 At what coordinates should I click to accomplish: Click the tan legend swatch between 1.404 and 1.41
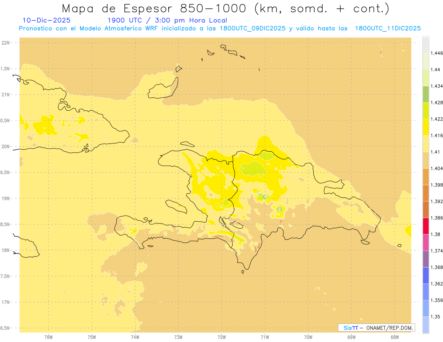[x=426, y=160]
